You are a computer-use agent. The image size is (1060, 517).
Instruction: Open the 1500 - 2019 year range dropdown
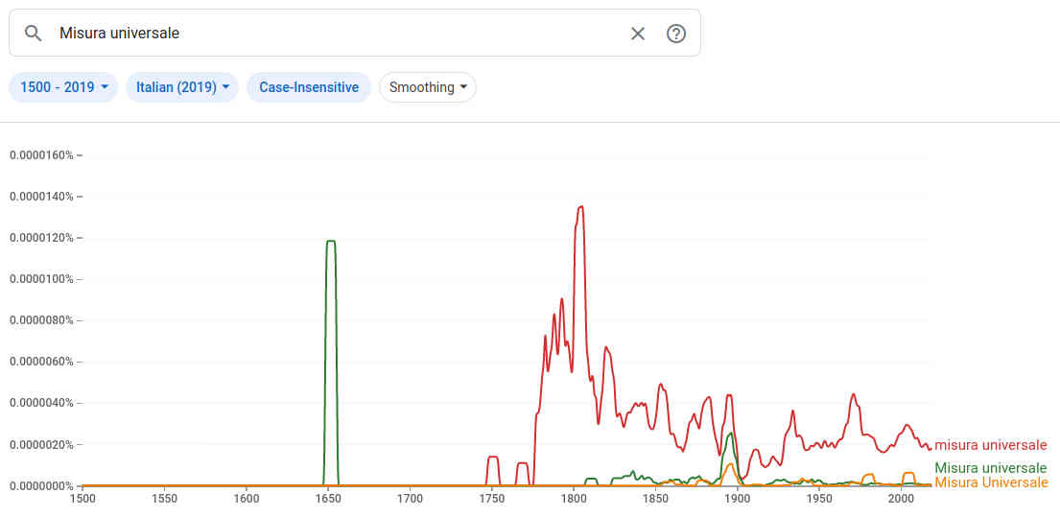(x=63, y=87)
